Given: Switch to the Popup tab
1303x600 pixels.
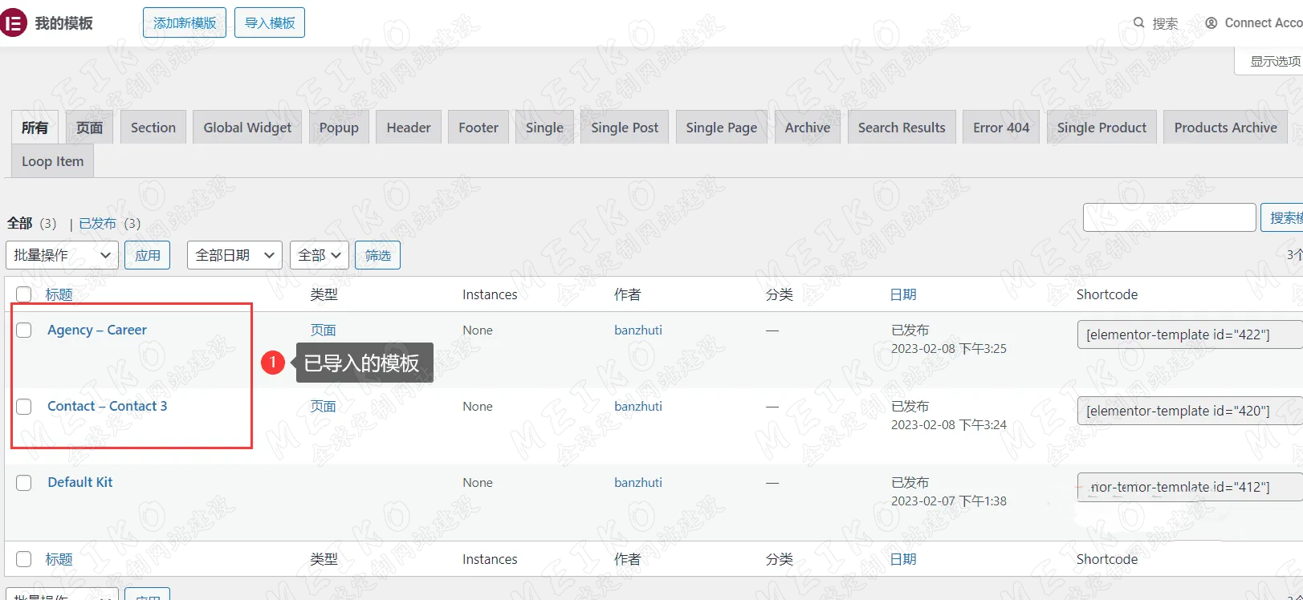Looking at the screenshot, I should coord(339,128).
